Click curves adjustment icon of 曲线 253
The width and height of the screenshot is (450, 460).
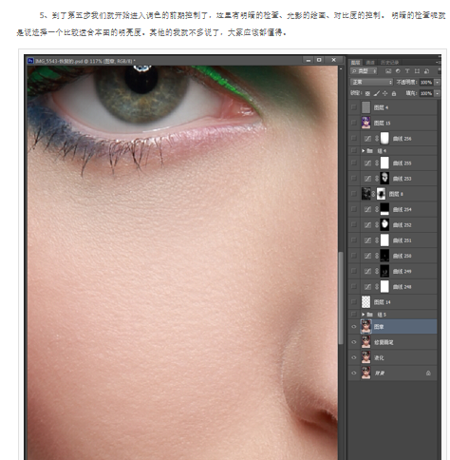367,179
